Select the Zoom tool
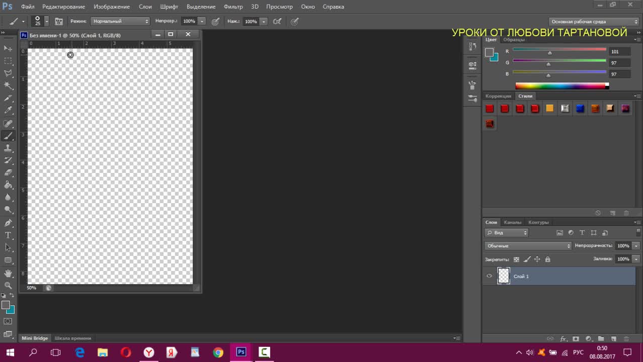This screenshot has width=643, height=362. 8,285
